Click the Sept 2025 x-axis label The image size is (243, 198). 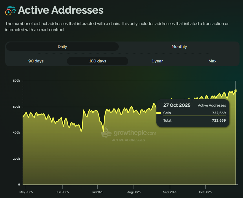[170, 192]
